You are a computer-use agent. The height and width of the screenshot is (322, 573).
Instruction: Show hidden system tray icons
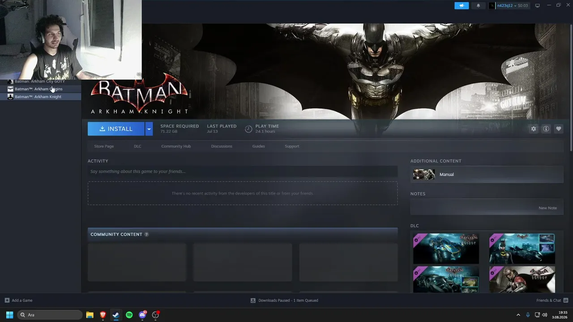pyautogui.click(x=518, y=315)
